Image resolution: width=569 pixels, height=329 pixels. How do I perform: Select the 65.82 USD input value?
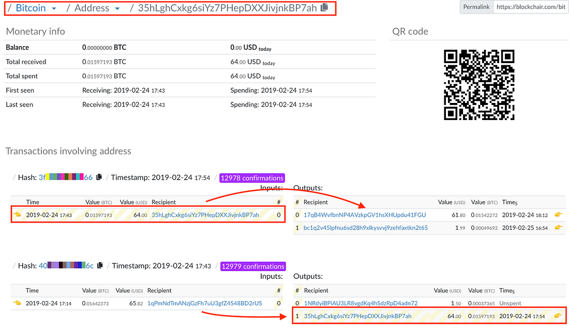[136, 303]
